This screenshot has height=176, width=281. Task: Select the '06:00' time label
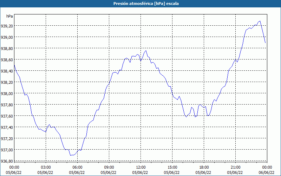coord(77,168)
